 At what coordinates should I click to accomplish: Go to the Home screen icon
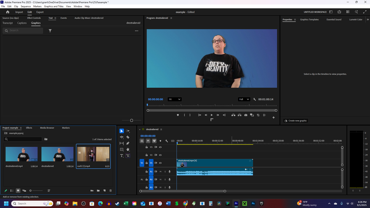(x=7, y=12)
